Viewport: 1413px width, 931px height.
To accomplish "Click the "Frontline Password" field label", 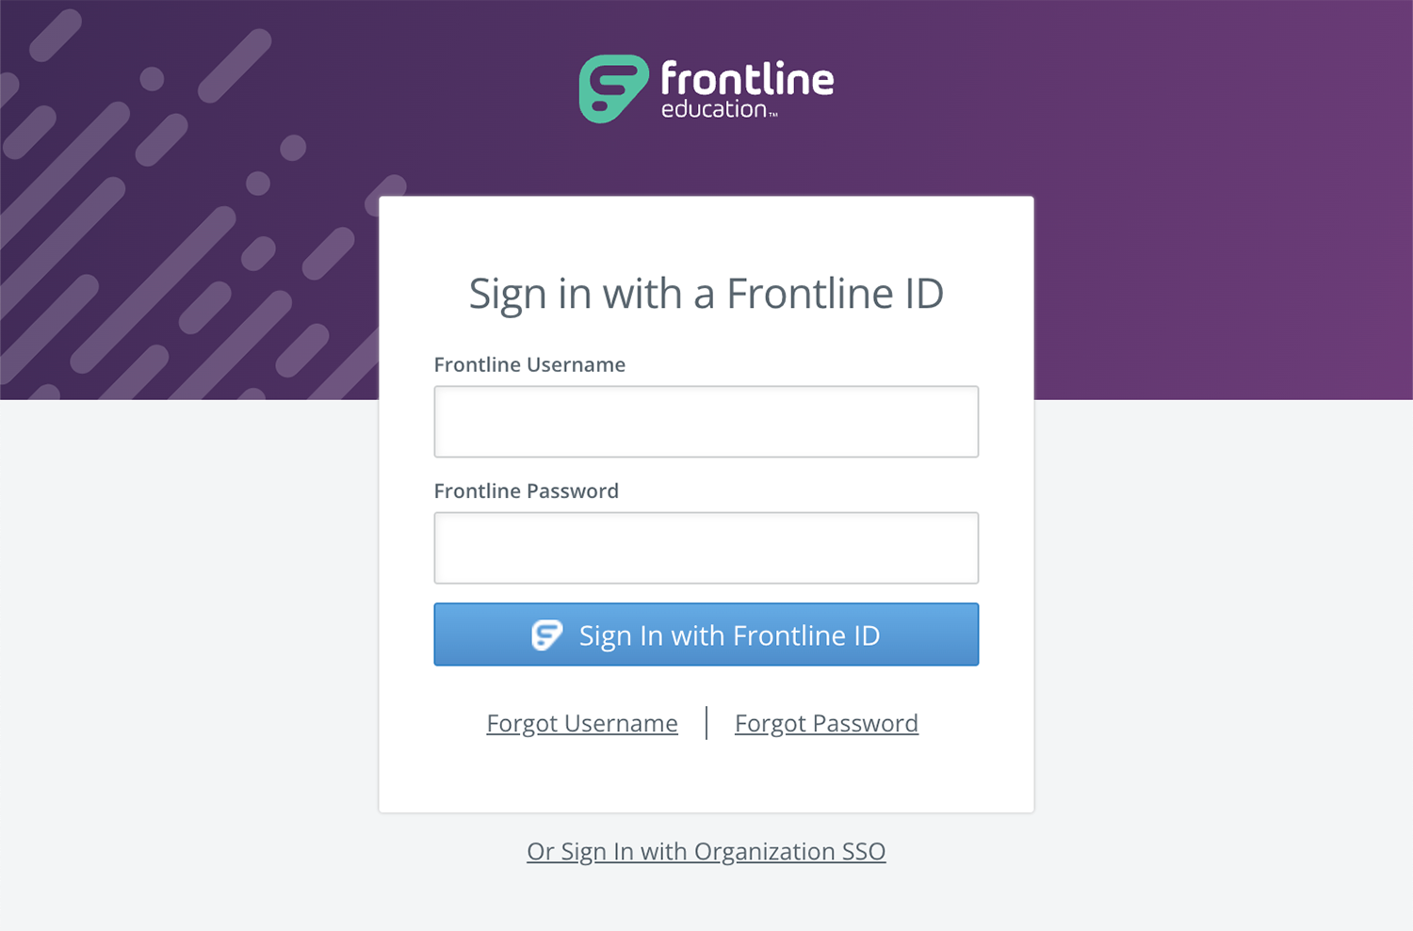I will tap(527, 490).
